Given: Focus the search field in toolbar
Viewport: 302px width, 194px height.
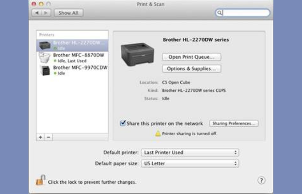Looking at the screenshot, I should point(242,13).
